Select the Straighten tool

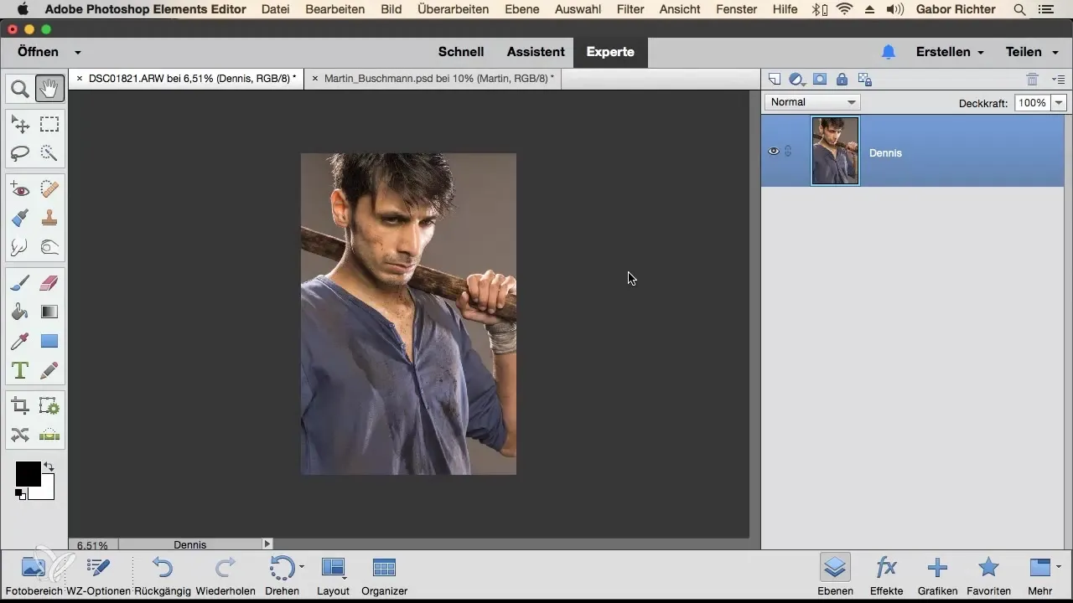pos(49,435)
